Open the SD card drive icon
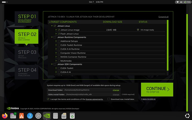Image resolution: width=192 pixels, height=120 pixels. click(x=64, y=116)
